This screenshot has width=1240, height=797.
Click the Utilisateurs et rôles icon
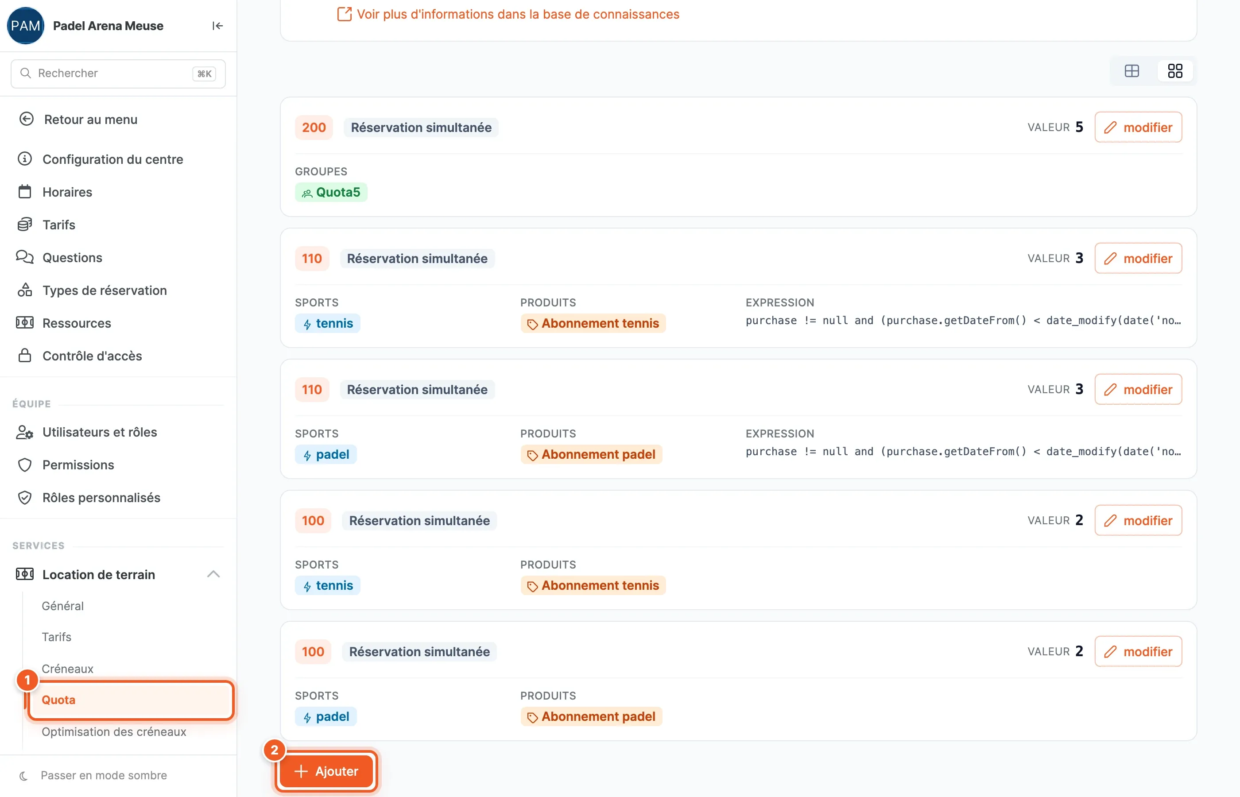pyautogui.click(x=25, y=432)
